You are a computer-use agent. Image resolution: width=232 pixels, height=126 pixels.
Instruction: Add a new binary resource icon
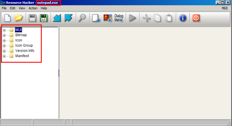point(96,18)
